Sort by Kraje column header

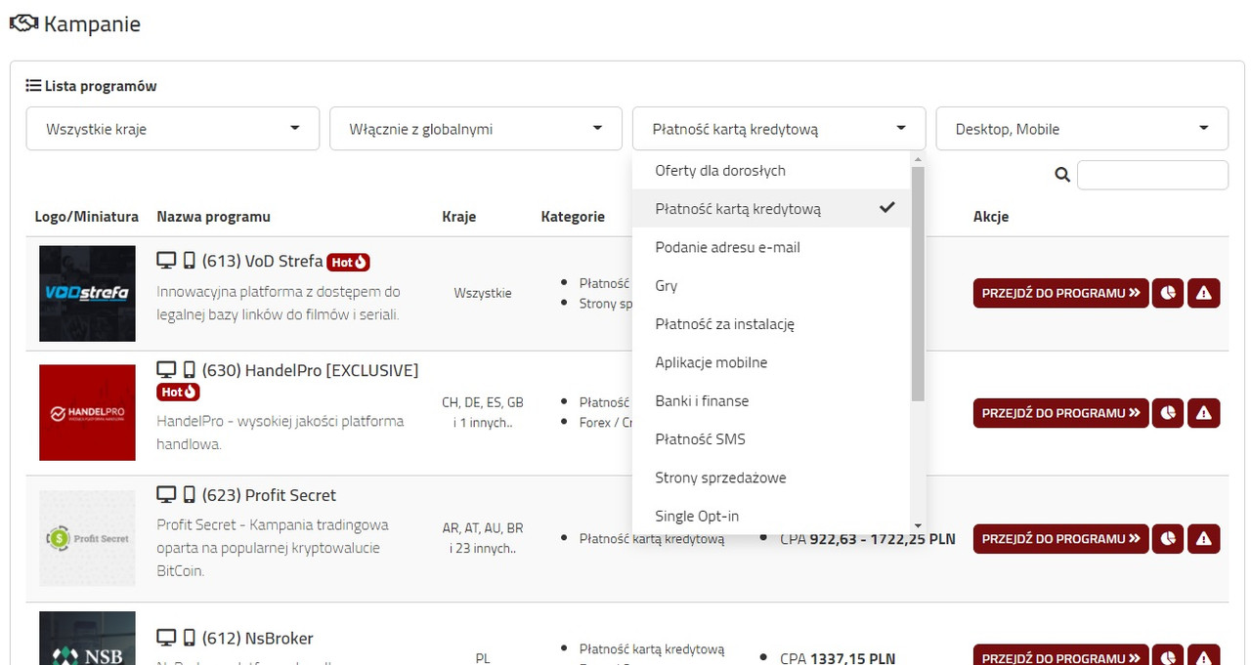459,217
